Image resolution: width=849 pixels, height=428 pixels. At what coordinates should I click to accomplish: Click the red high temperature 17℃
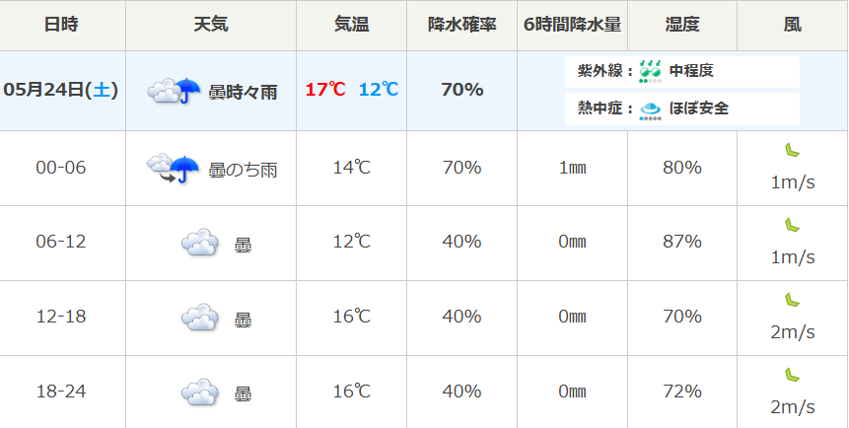[x=325, y=90]
